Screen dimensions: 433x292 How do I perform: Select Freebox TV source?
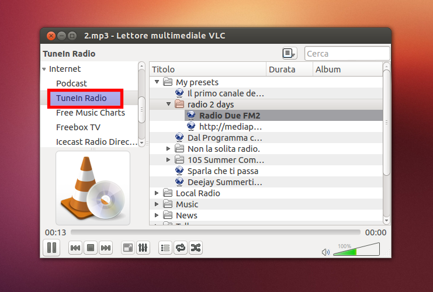click(78, 127)
